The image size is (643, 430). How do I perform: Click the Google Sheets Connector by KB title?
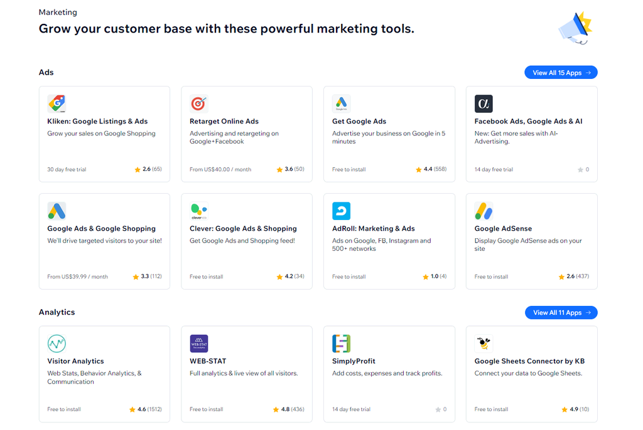click(x=529, y=361)
